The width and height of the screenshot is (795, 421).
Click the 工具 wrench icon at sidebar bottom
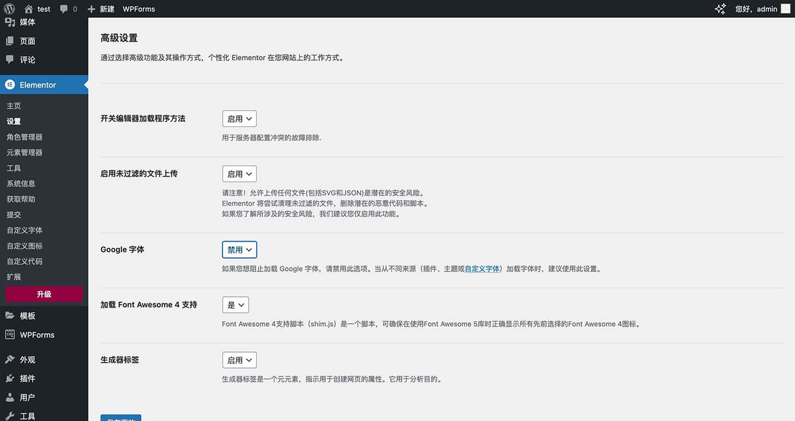point(9,416)
